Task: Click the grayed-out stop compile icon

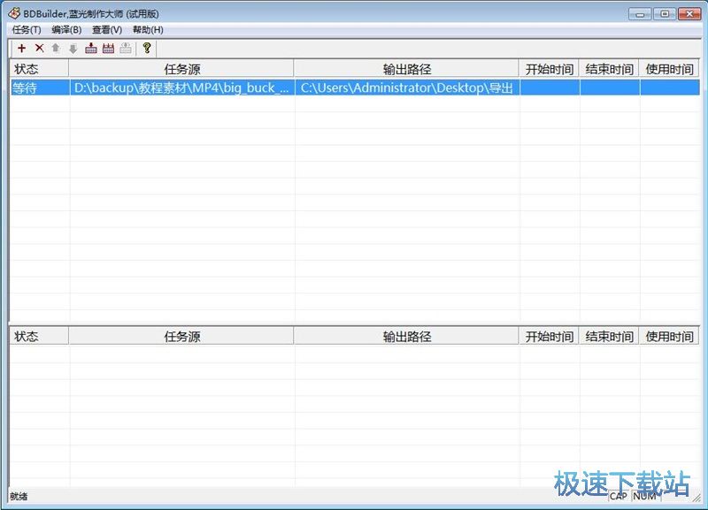Action: tap(126, 49)
